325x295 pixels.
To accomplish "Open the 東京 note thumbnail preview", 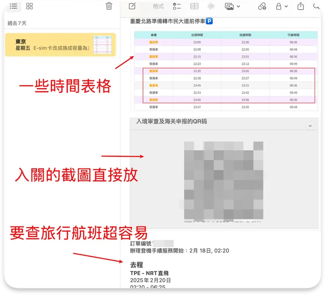I will pyautogui.click(x=102, y=45).
